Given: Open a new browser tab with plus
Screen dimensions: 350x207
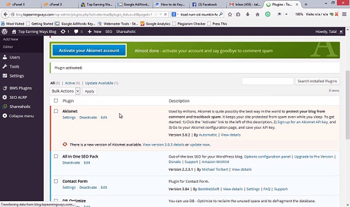Looking at the screenshot, I should point(306,4).
